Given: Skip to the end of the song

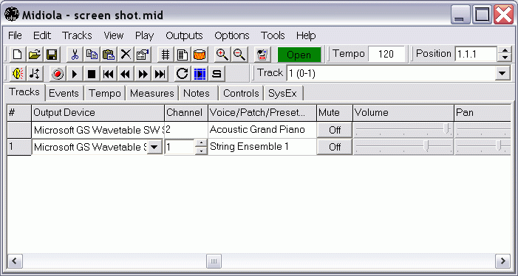Looking at the screenshot, I should pyautogui.click(x=160, y=74).
